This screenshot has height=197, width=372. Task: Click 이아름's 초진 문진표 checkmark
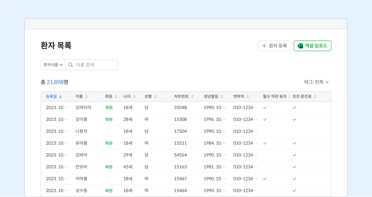click(294, 179)
